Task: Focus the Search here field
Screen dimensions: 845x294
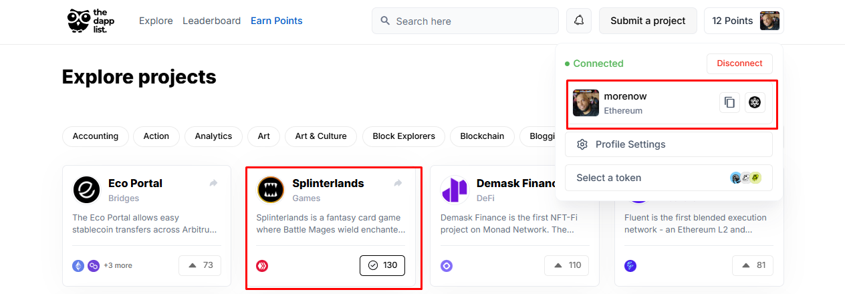Action: click(x=465, y=21)
